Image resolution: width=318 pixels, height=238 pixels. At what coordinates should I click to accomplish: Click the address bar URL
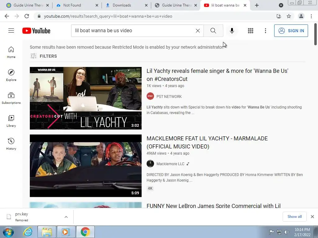(108, 16)
